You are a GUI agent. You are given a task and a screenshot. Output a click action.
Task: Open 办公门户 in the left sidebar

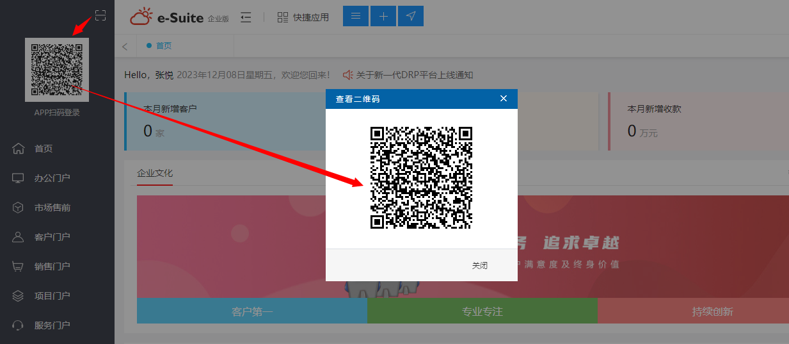[52, 178]
